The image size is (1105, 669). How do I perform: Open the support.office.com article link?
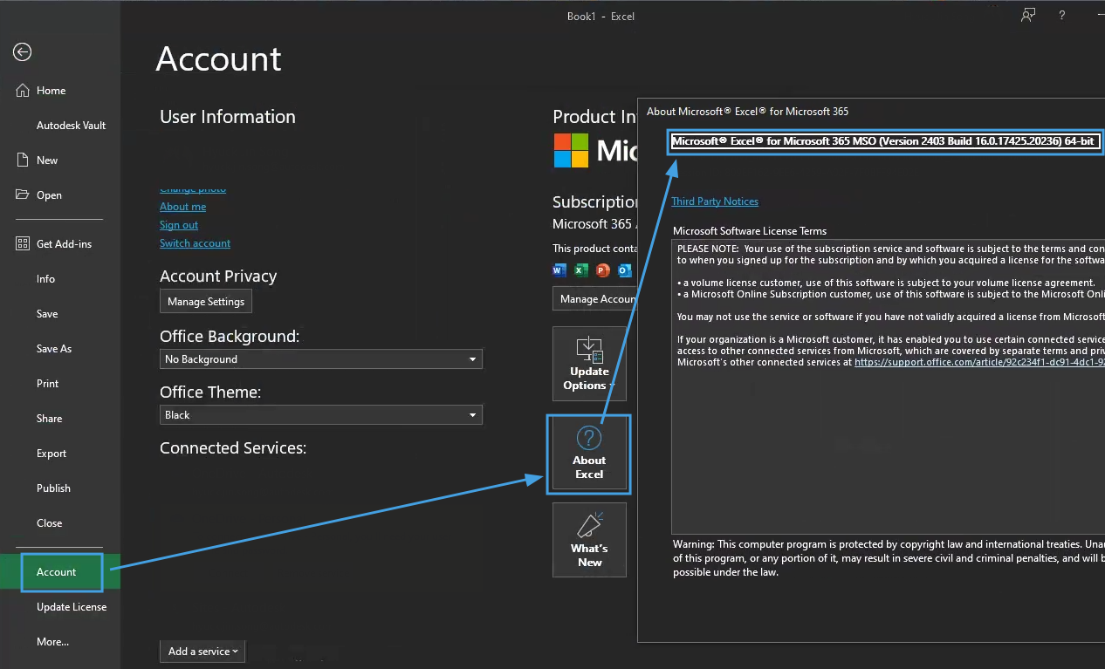point(979,361)
